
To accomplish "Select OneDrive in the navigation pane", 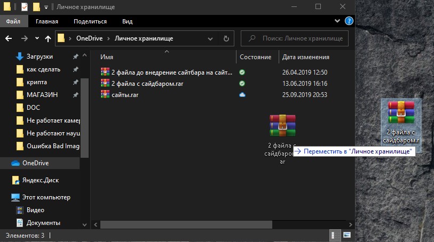I will pos(35,163).
